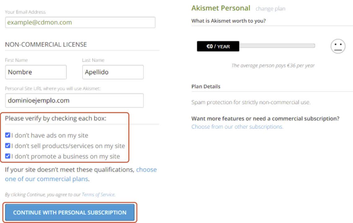This screenshot has width=353, height=223.
Task: Follow "choose one of our commercial plans" link
Action: [x=81, y=174]
